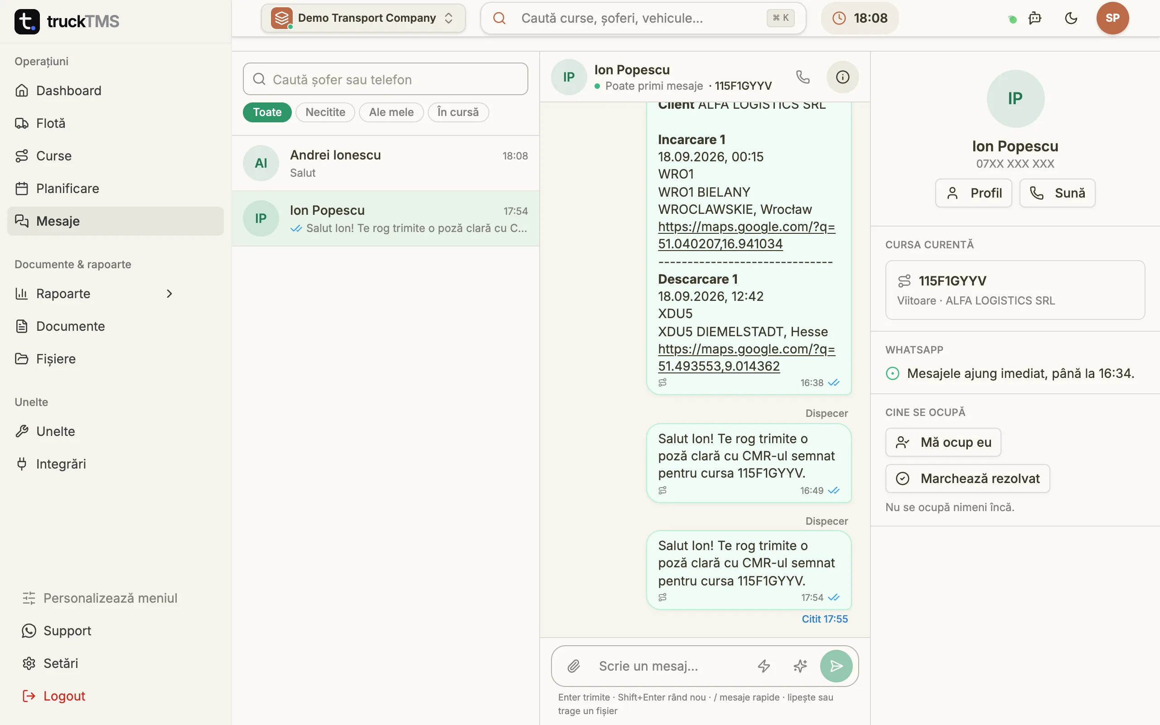This screenshot has height=725, width=1160.
Task: Select Mesaje in the sidebar
Action: click(115, 221)
